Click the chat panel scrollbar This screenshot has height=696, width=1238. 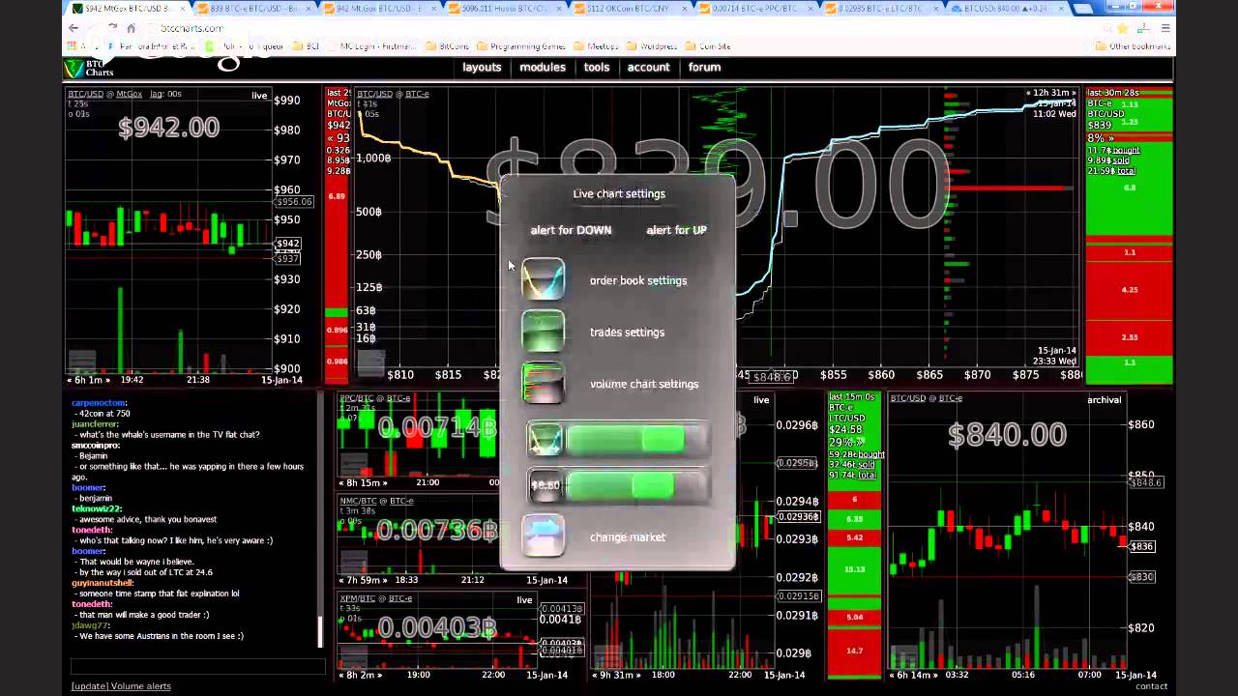point(320,632)
